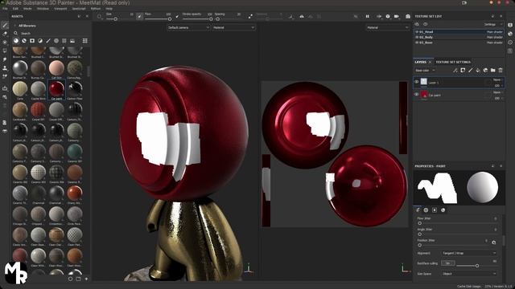Viewport: 515px width, 289px height.
Task: Open the Default camera dropdown
Action: pyautogui.click(x=188, y=28)
